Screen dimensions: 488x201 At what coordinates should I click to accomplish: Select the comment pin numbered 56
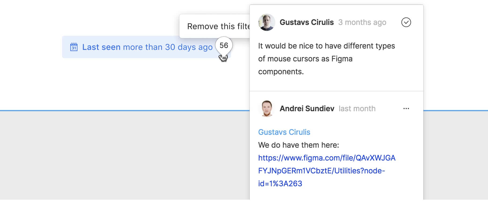[224, 46]
